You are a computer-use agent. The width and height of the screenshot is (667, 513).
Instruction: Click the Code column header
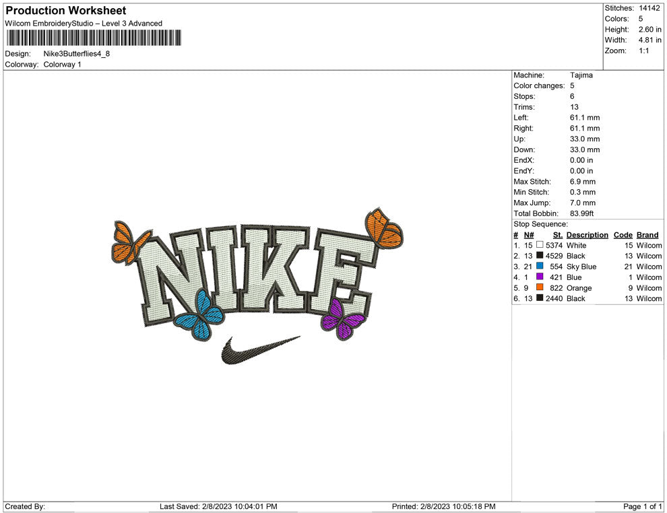(623, 235)
